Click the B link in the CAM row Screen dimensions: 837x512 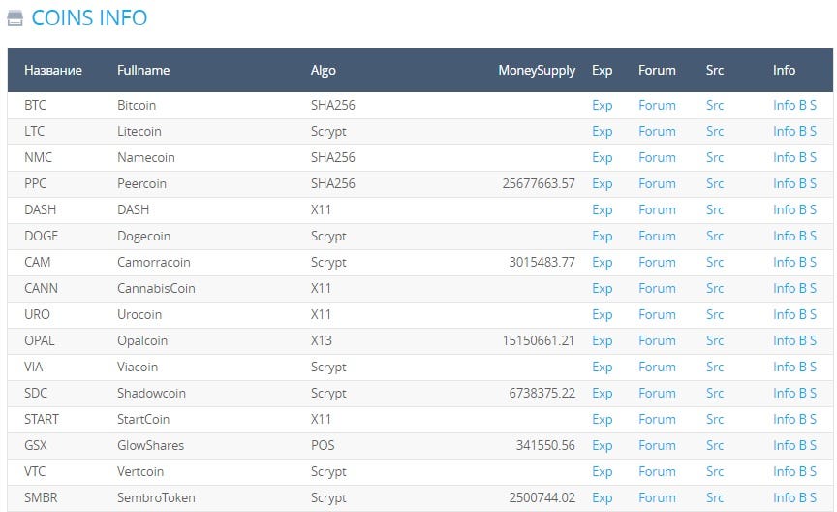pyautogui.click(x=802, y=263)
